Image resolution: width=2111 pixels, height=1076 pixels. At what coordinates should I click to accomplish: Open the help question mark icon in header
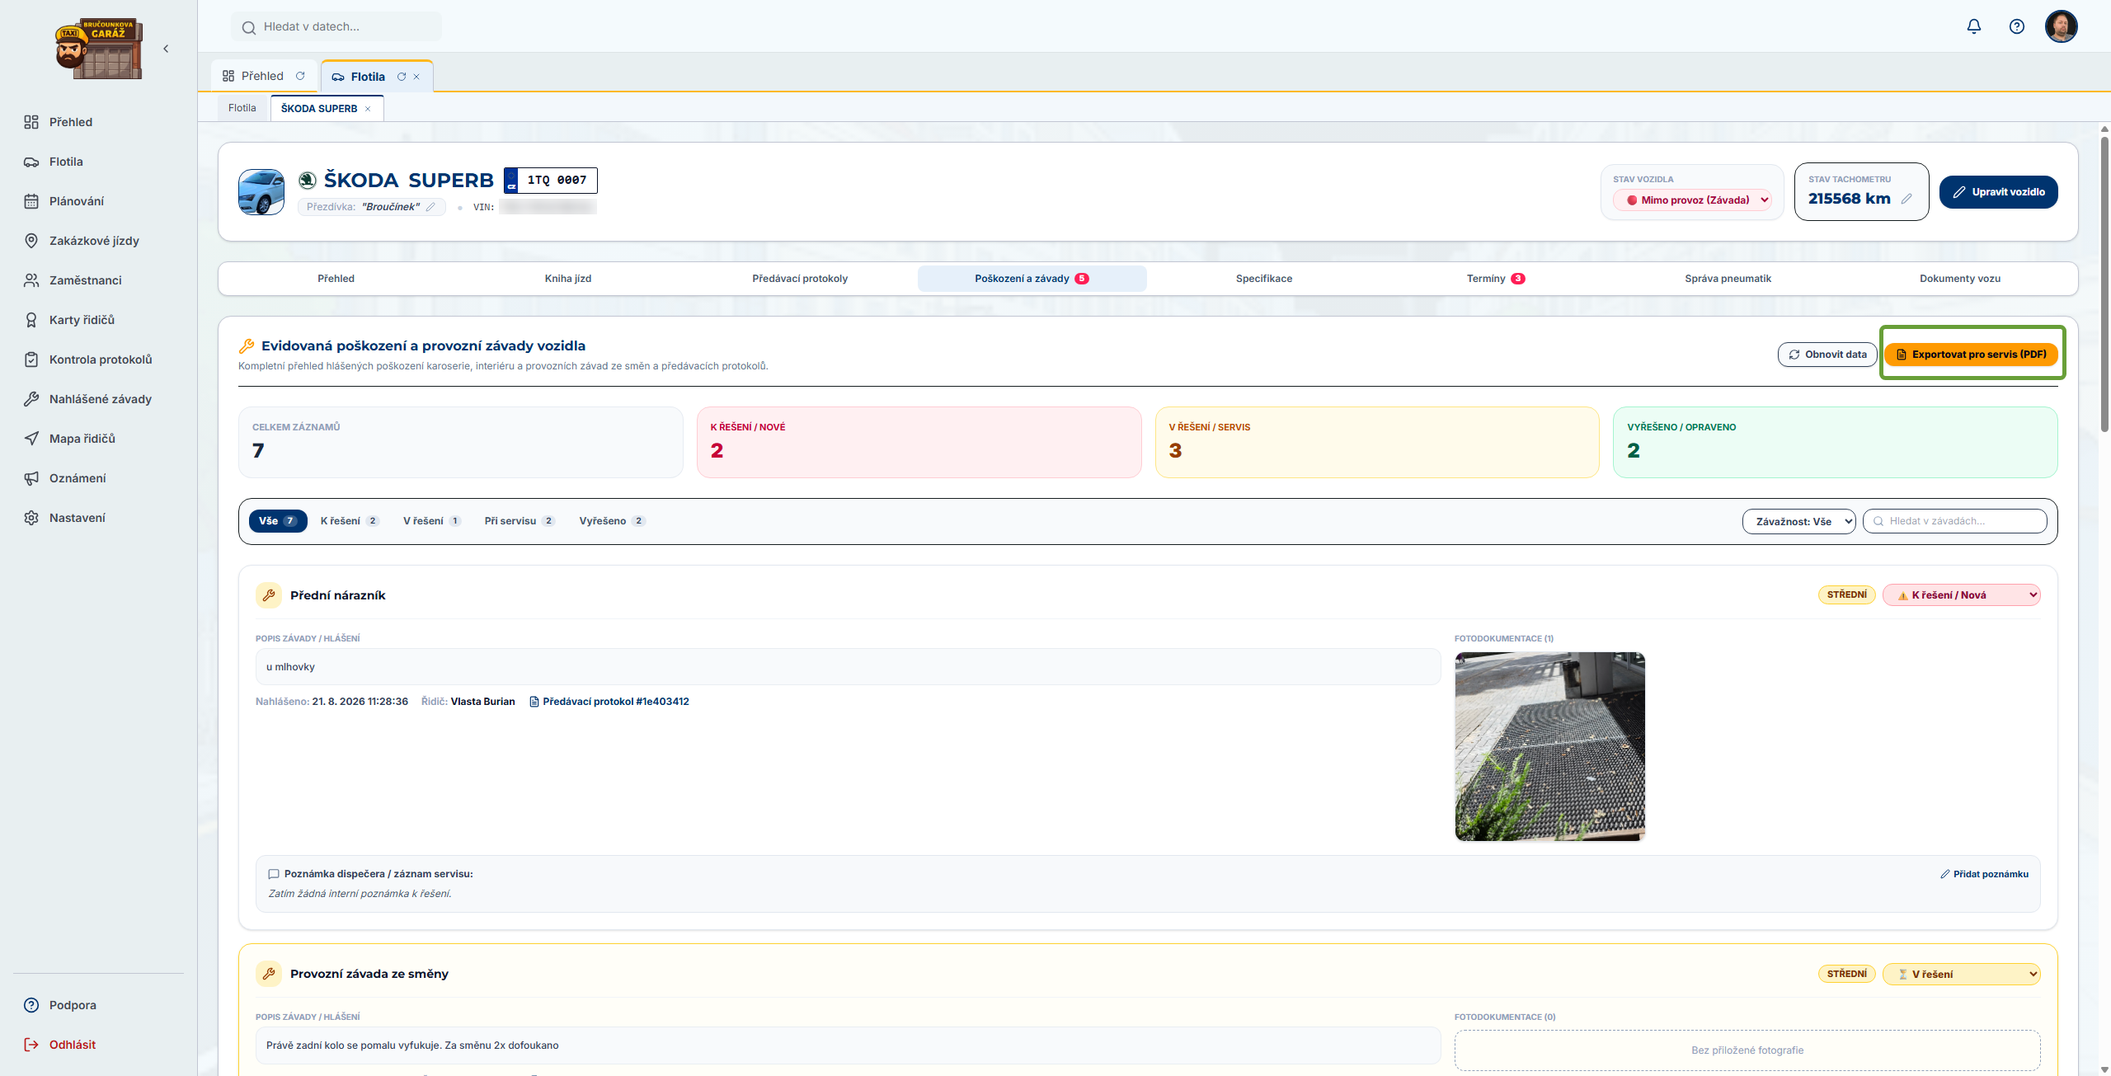pos(2017,26)
